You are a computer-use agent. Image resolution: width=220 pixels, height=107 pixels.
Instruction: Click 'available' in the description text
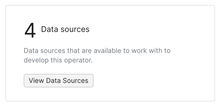pos(107,51)
